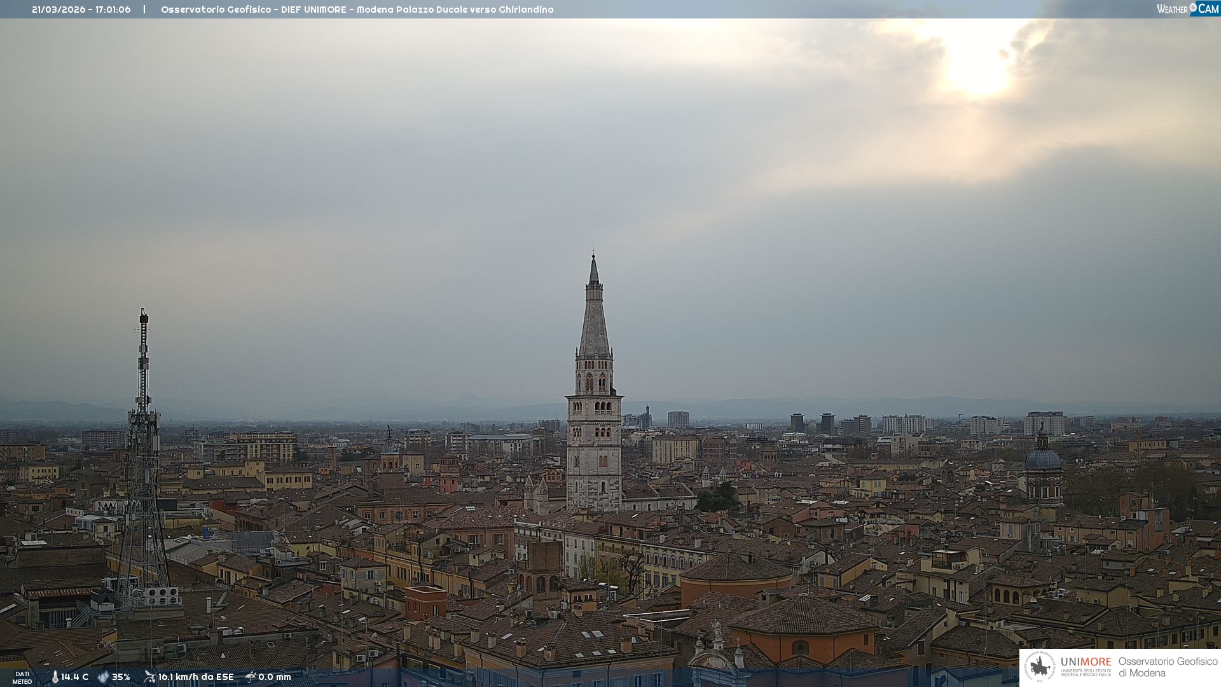Image resolution: width=1221 pixels, height=687 pixels.
Task: Click the WeatherCam logo
Action: point(1187,8)
